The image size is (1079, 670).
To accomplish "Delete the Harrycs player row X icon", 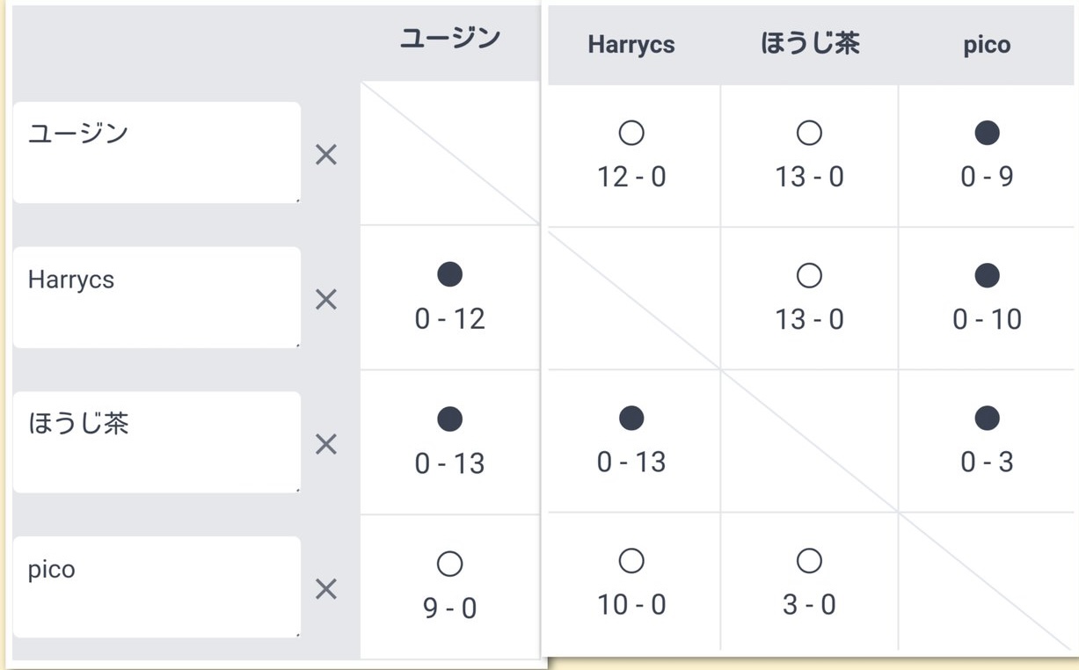I will tap(326, 300).
